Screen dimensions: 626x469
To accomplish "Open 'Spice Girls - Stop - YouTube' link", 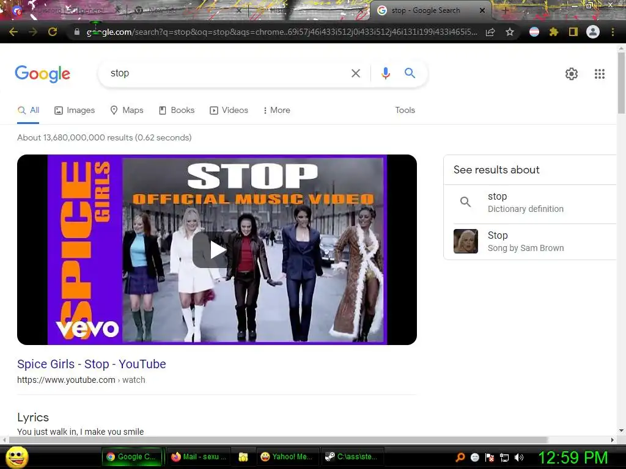I will (x=92, y=364).
